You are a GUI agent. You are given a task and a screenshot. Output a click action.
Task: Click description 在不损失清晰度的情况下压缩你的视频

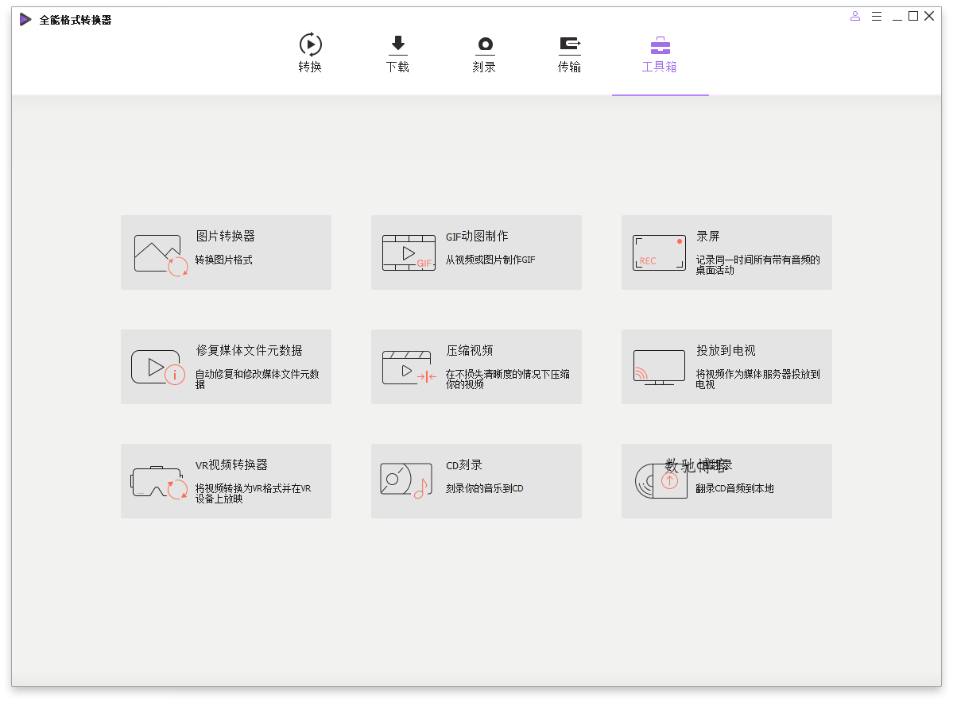(507, 379)
